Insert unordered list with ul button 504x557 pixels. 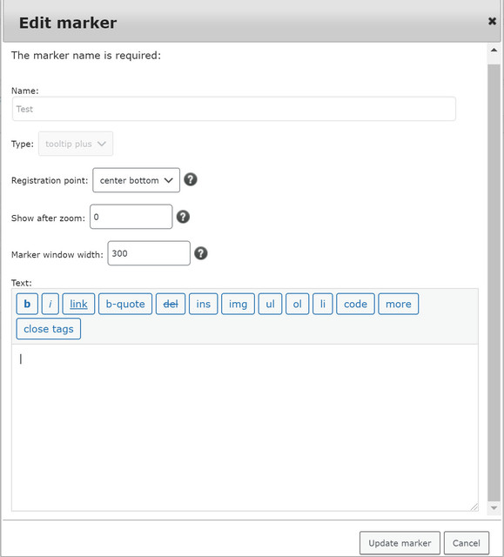[271, 304]
